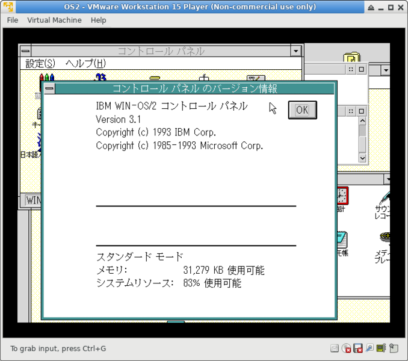
Task: Click the VMware network adapter status icon
Action: pyautogui.click(x=369, y=348)
